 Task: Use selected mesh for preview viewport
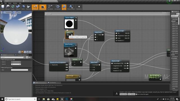30,52
